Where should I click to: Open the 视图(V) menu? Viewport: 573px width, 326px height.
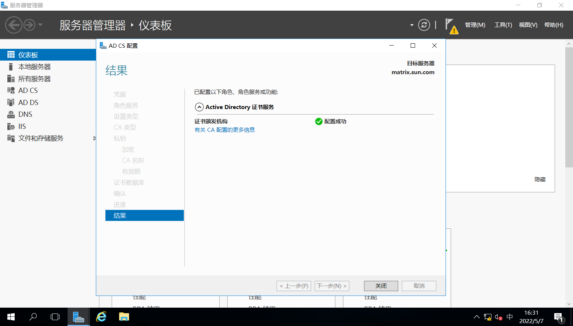tap(528, 25)
